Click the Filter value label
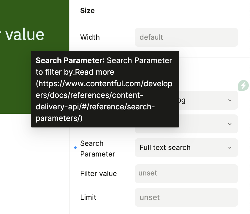Viewport: 250px width, 214px height. pyautogui.click(x=98, y=174)
